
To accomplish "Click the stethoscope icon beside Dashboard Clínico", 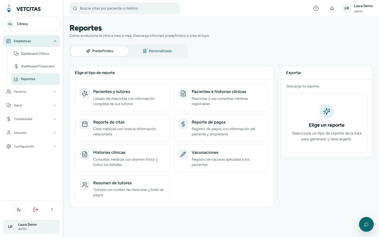I will click(x=16, y=54).
